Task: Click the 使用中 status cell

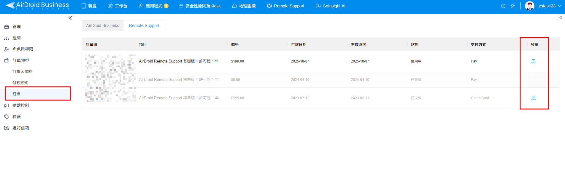Action: click(416, 61)
